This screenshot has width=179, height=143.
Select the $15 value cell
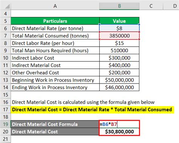(x=119, y=43)
